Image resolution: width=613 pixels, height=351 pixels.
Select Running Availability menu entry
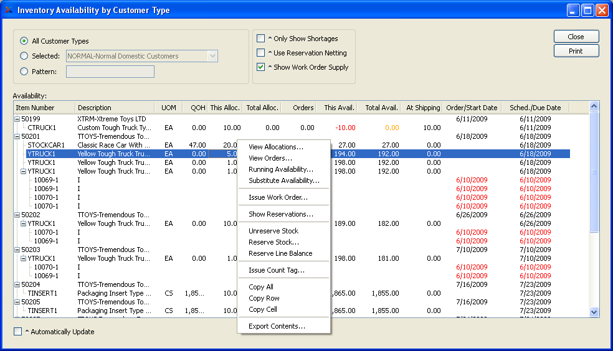tap(281, 169)
